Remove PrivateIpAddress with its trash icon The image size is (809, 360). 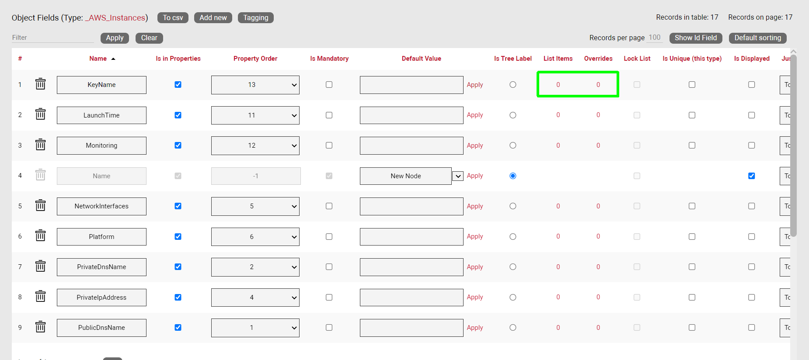click(x=40, y=297)
